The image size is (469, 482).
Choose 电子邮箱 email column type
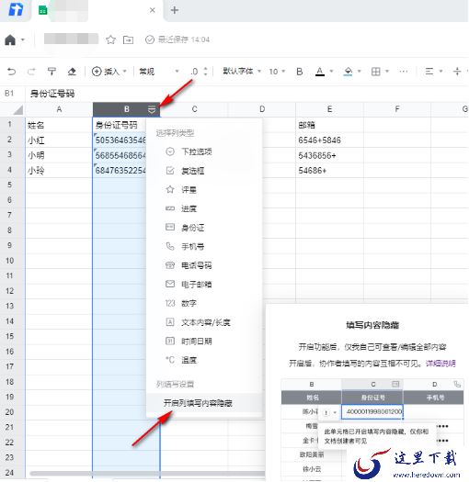click(x=204, y=285)
